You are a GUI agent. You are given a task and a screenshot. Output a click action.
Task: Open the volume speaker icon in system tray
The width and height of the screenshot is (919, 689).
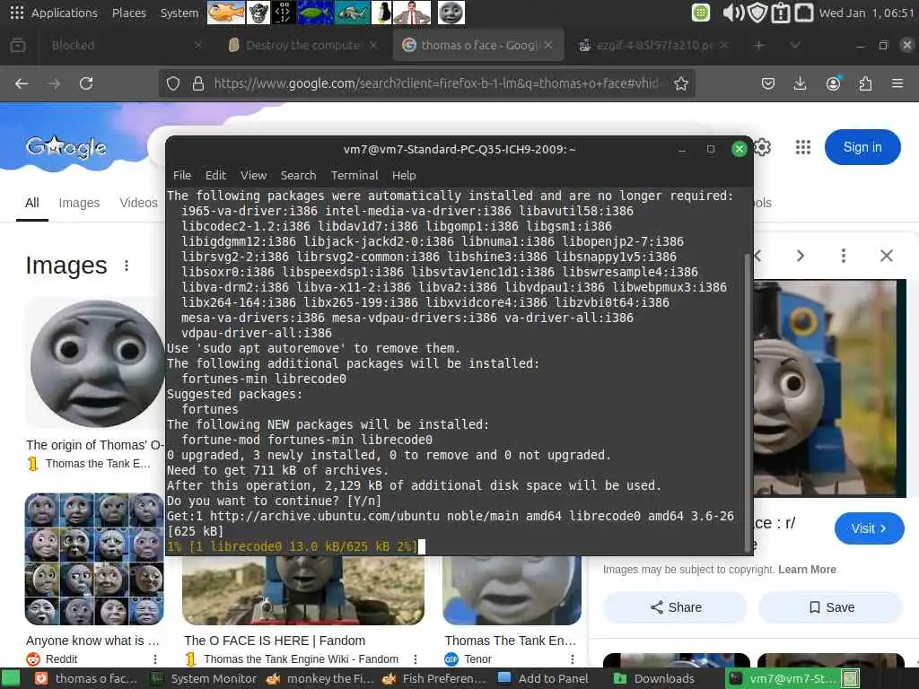[x=732, y=13]
